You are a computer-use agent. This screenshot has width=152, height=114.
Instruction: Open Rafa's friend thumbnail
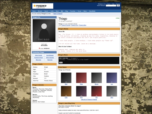[x=81, y=78]
